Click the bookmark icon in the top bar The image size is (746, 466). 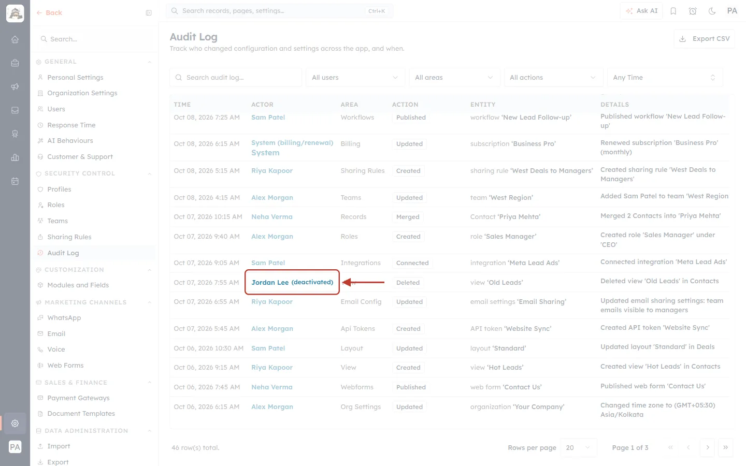(x=673, y=11)
